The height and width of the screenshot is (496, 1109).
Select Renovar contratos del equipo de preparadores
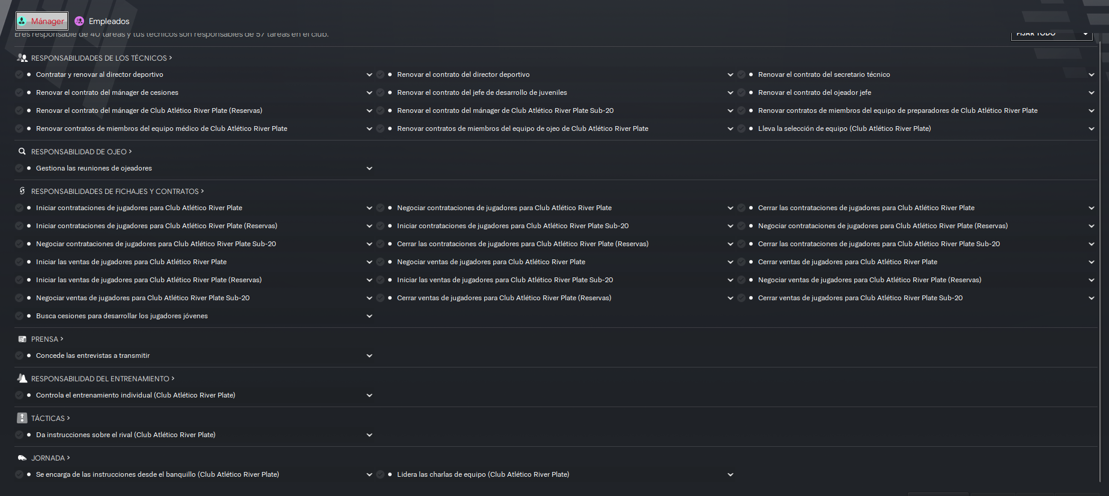[x=898, y=110]
